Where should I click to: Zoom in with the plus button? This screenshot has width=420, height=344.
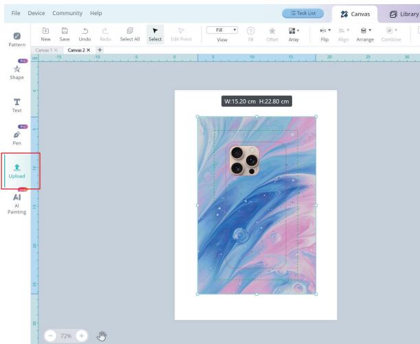82,336
